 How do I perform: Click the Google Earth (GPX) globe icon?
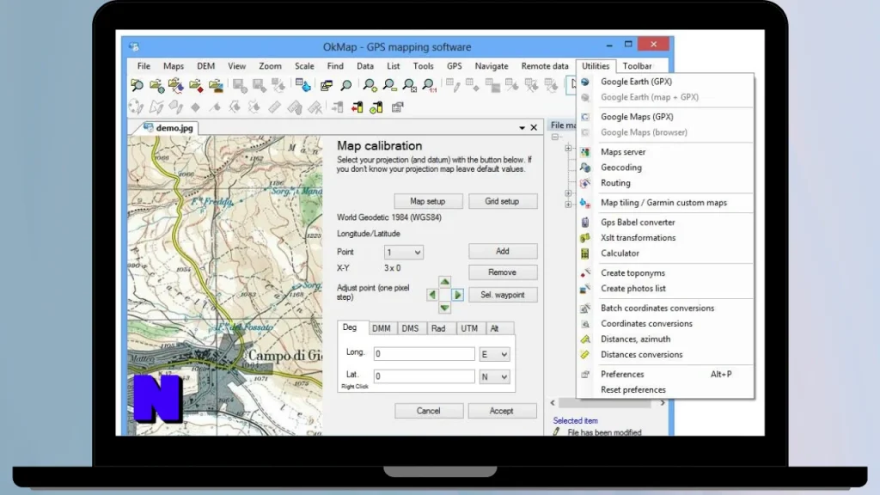pos(584,82)
